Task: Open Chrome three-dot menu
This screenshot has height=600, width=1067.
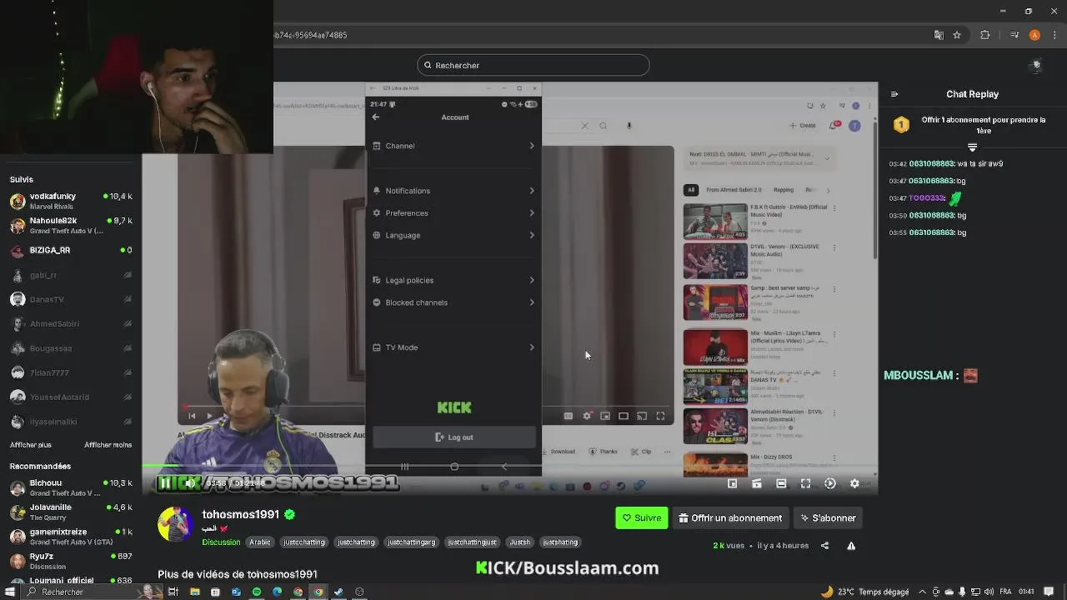Action: 1054,35
